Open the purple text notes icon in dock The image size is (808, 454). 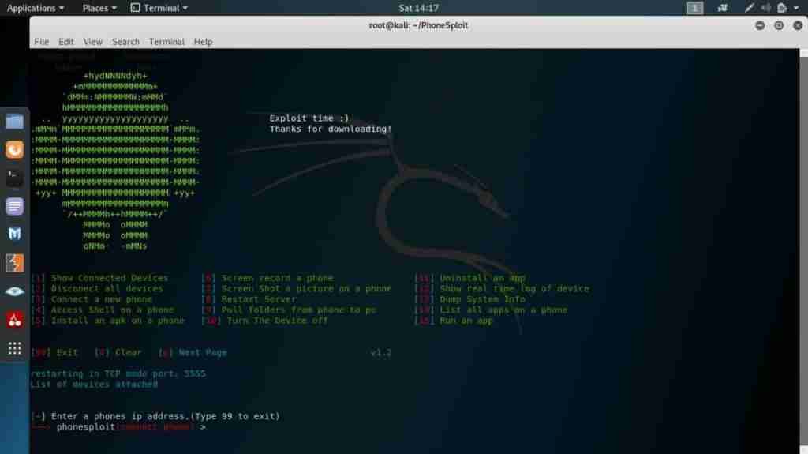(x=14, y=206)
